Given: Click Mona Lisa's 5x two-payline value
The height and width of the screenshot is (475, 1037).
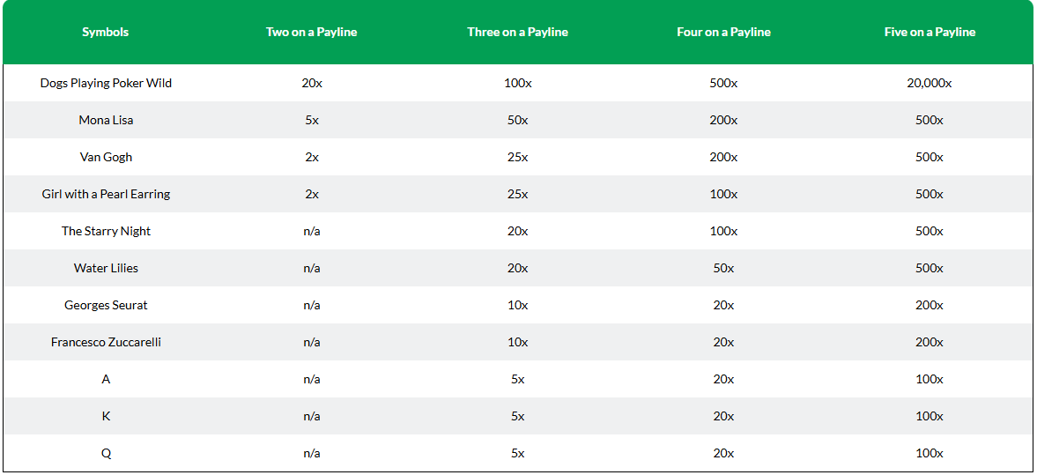Looking at the screenshot, I should coord(312,121).
